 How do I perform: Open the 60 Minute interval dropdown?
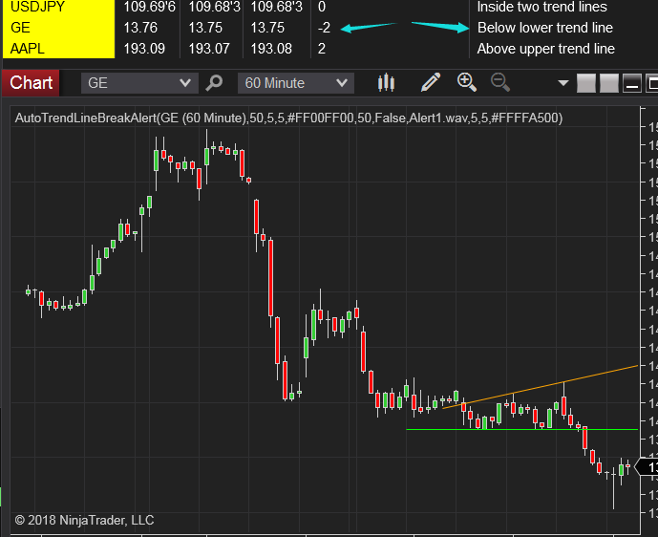[296, 83]
